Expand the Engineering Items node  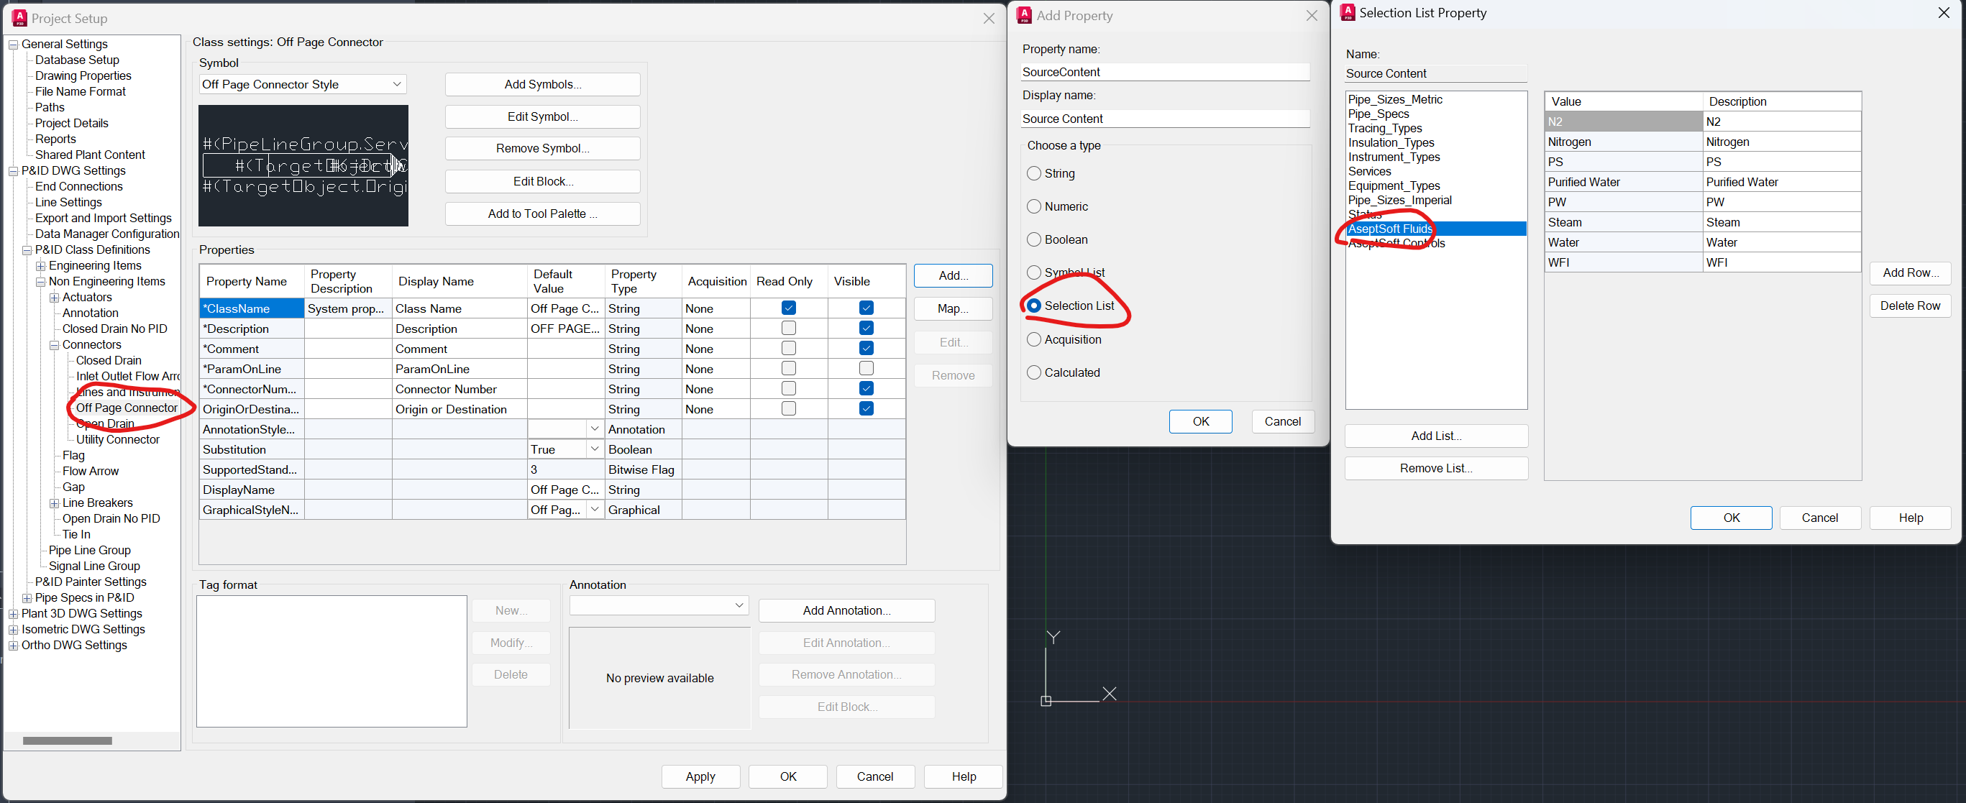pos(40,266)
